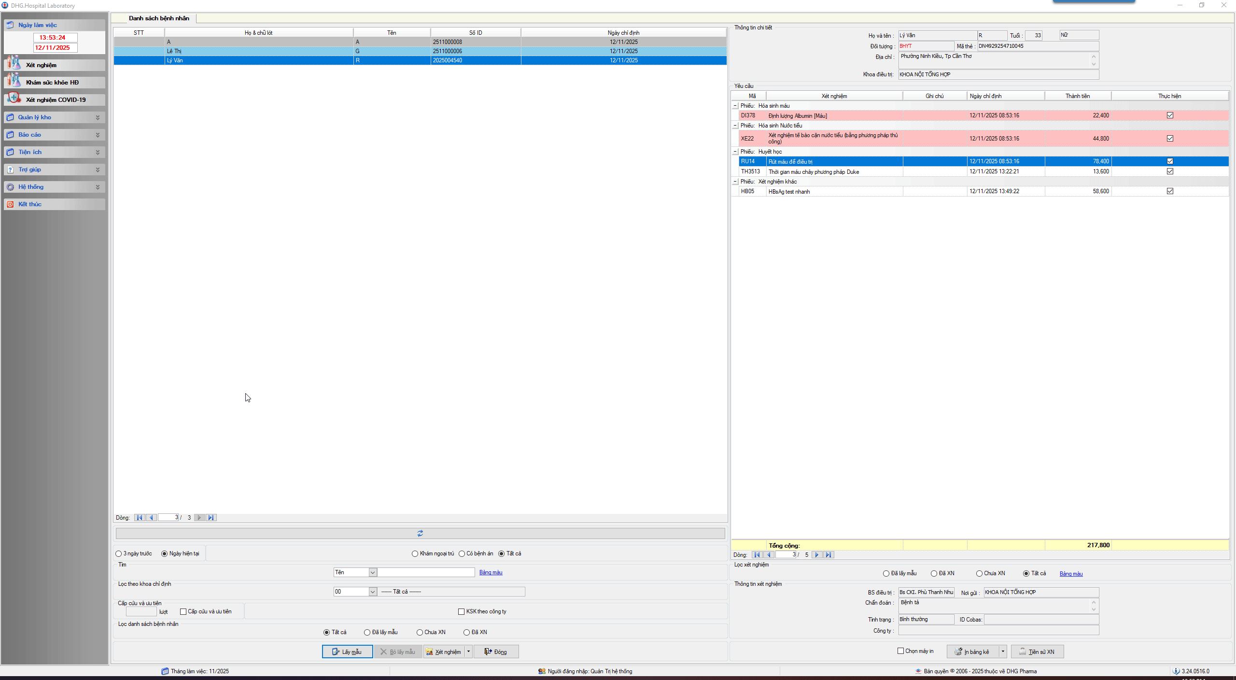Jump to first row in patient list
The height and width of the screenshot is (680, 1236).
point(139,517)
